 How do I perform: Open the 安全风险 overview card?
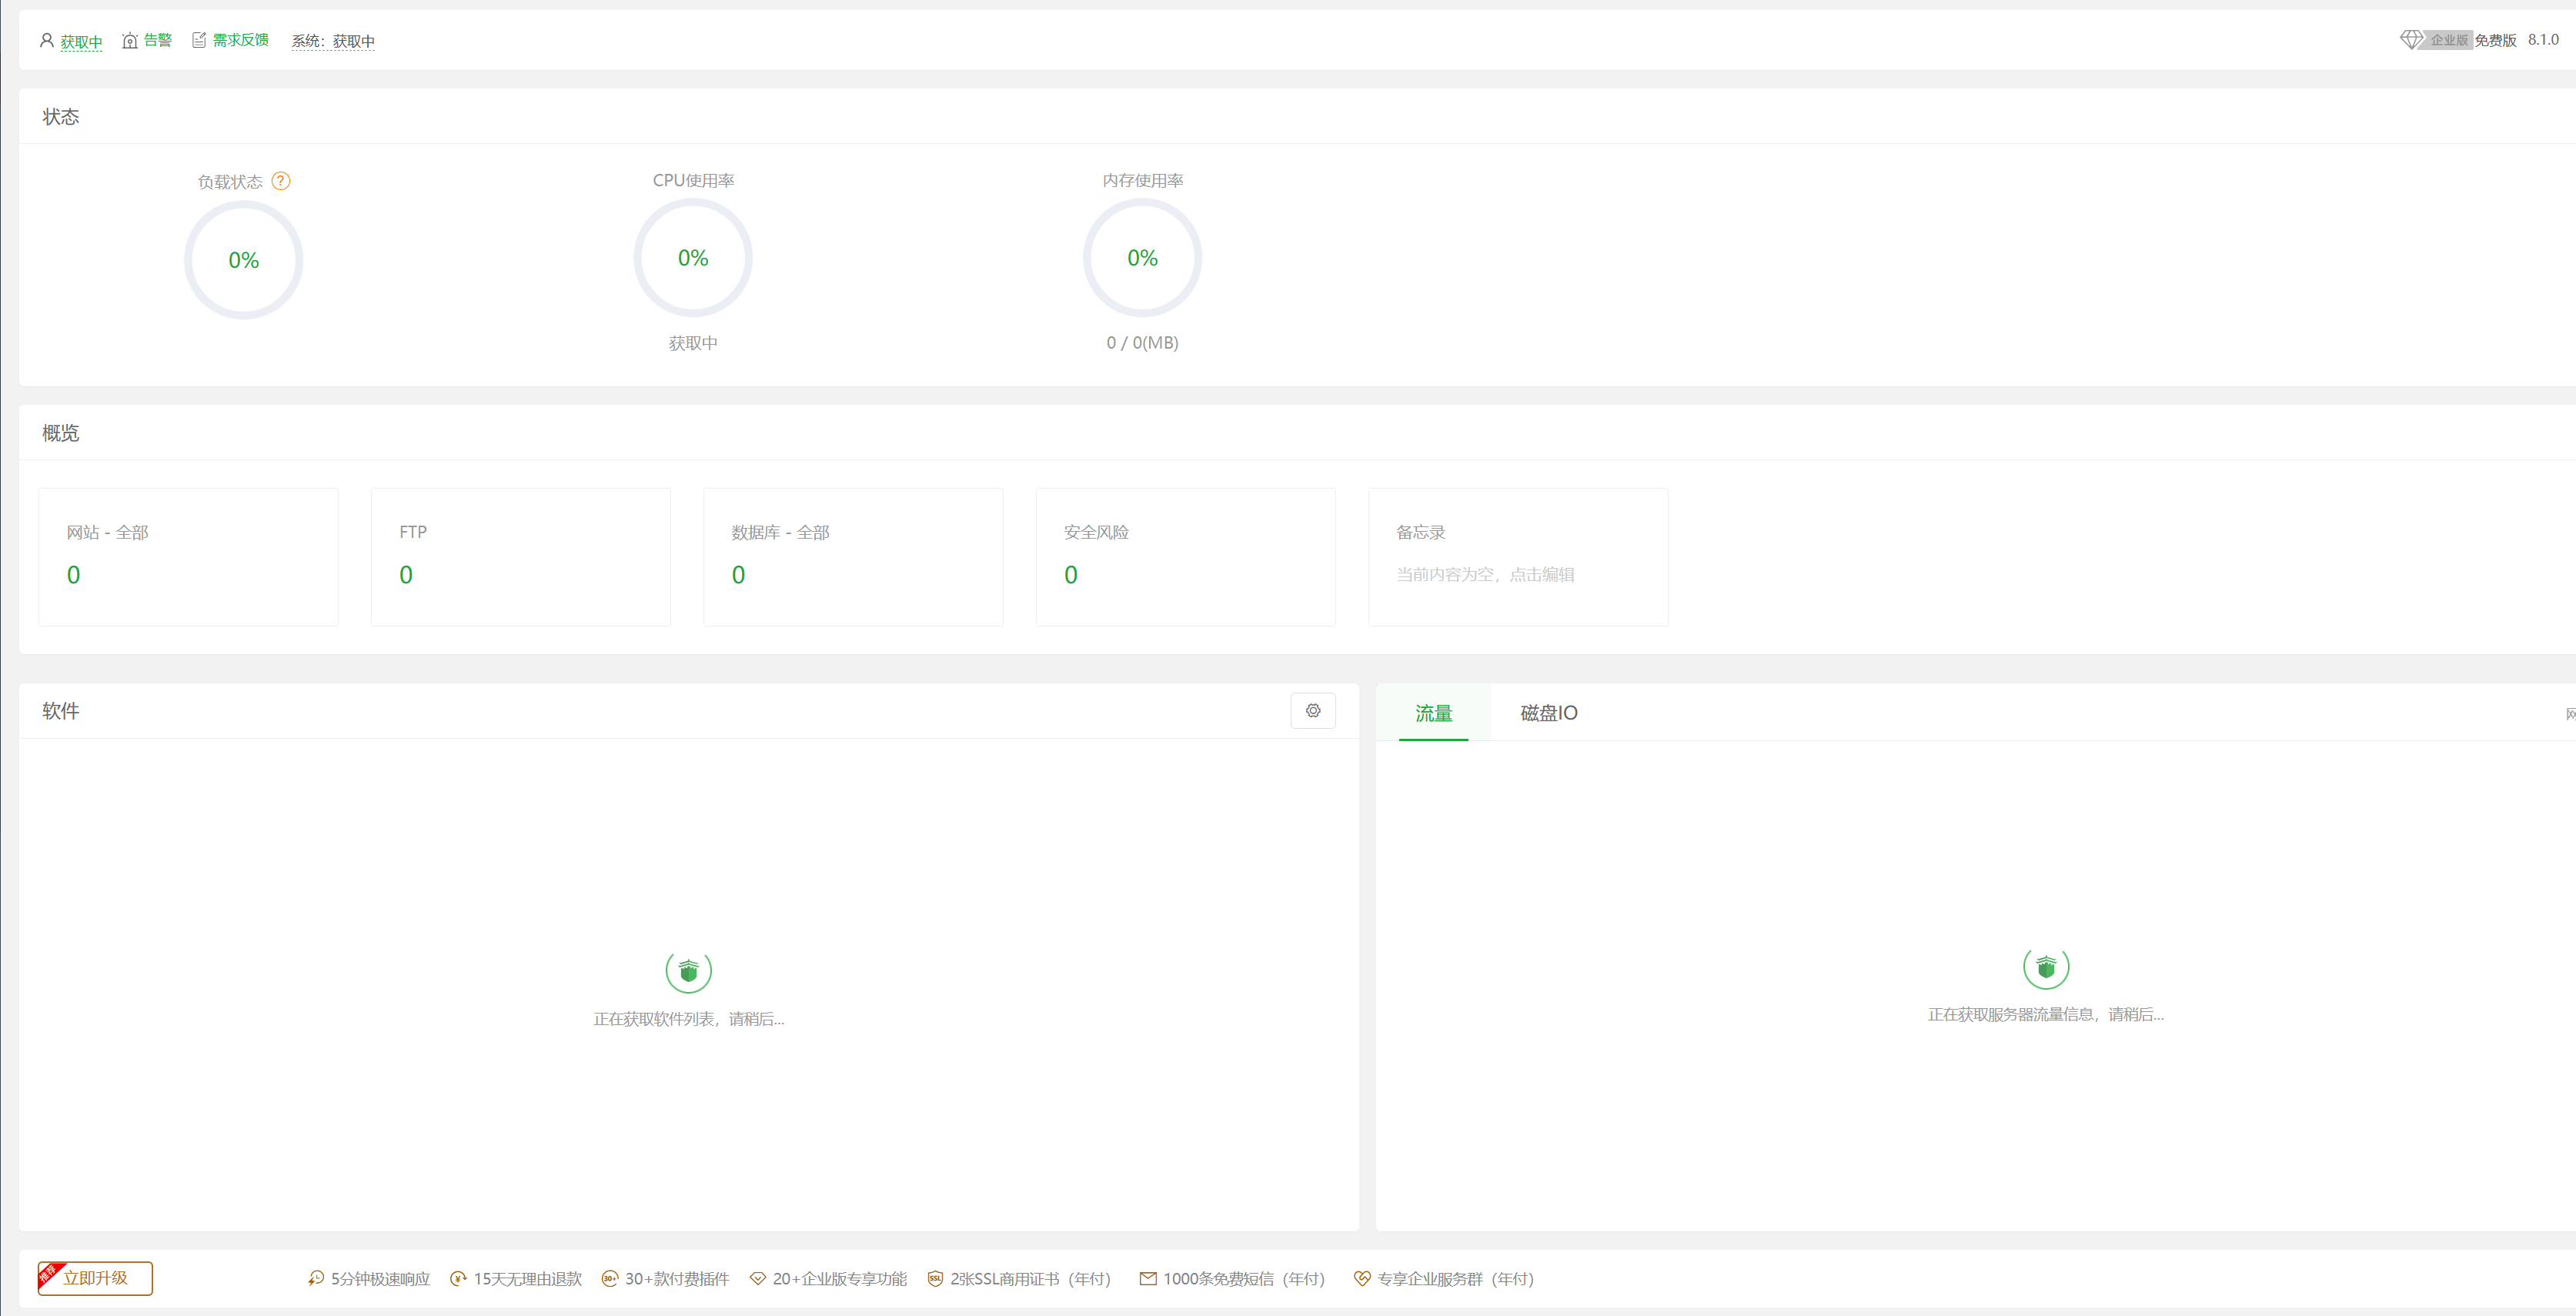[x=1186, y=557]
